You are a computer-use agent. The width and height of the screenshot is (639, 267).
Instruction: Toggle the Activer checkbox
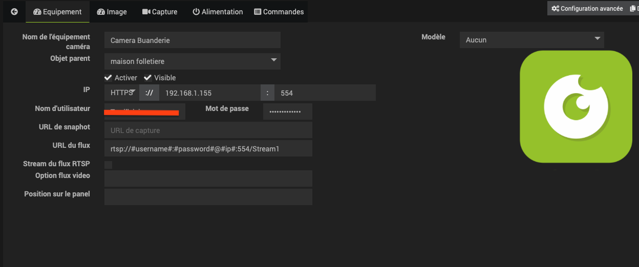tap(108, 78)
